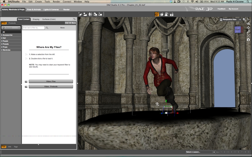Click the green Y-axis arrow of gizmo

pos(166,101)
